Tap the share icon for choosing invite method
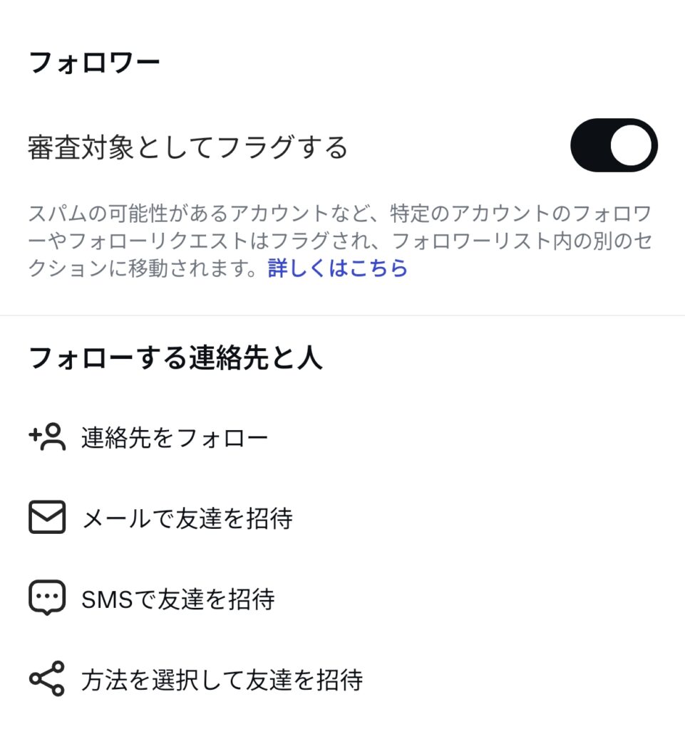The height and width of the screenshot is (729, 685). pos(47,678)
